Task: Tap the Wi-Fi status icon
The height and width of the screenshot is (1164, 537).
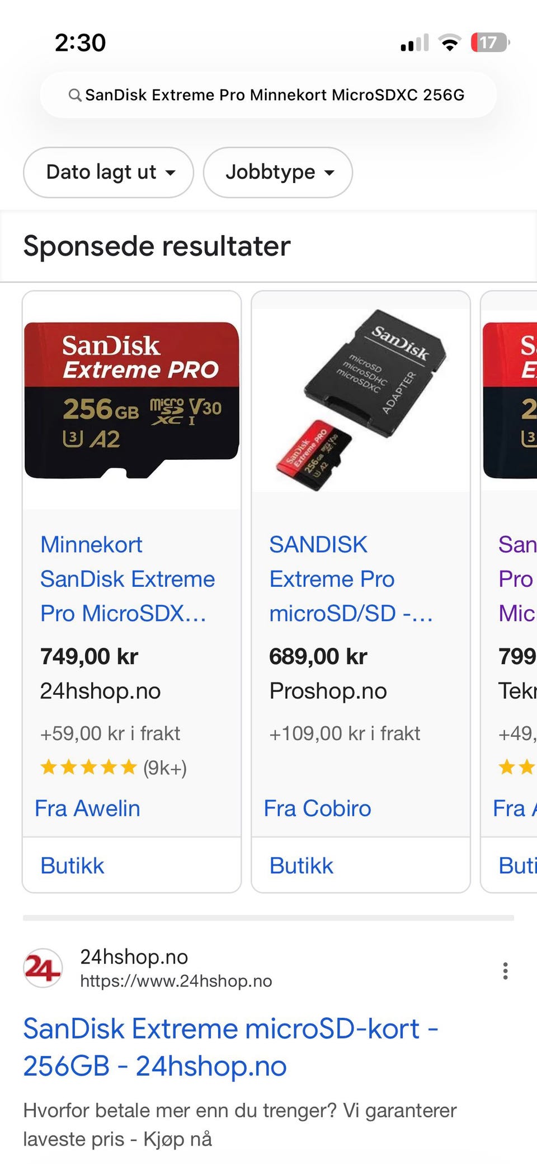Action: [x=449, y=43]
